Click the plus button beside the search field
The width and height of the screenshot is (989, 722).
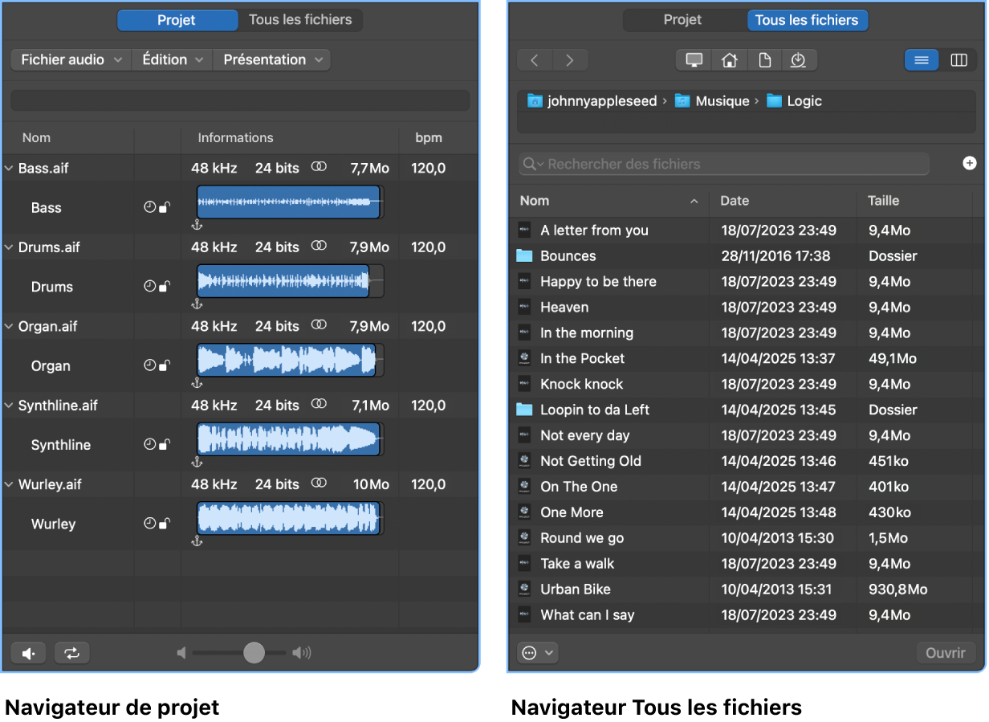click(970, 162)
